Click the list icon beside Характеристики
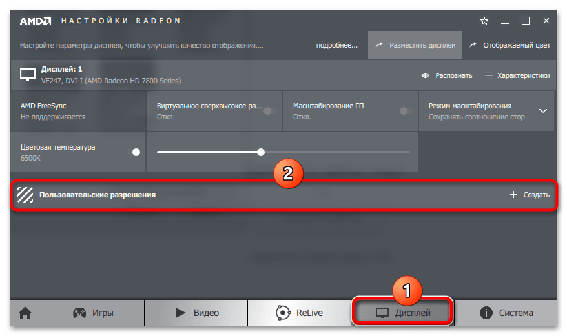The height and width of the screenshot is (336, 567). [x=488, y=75]
